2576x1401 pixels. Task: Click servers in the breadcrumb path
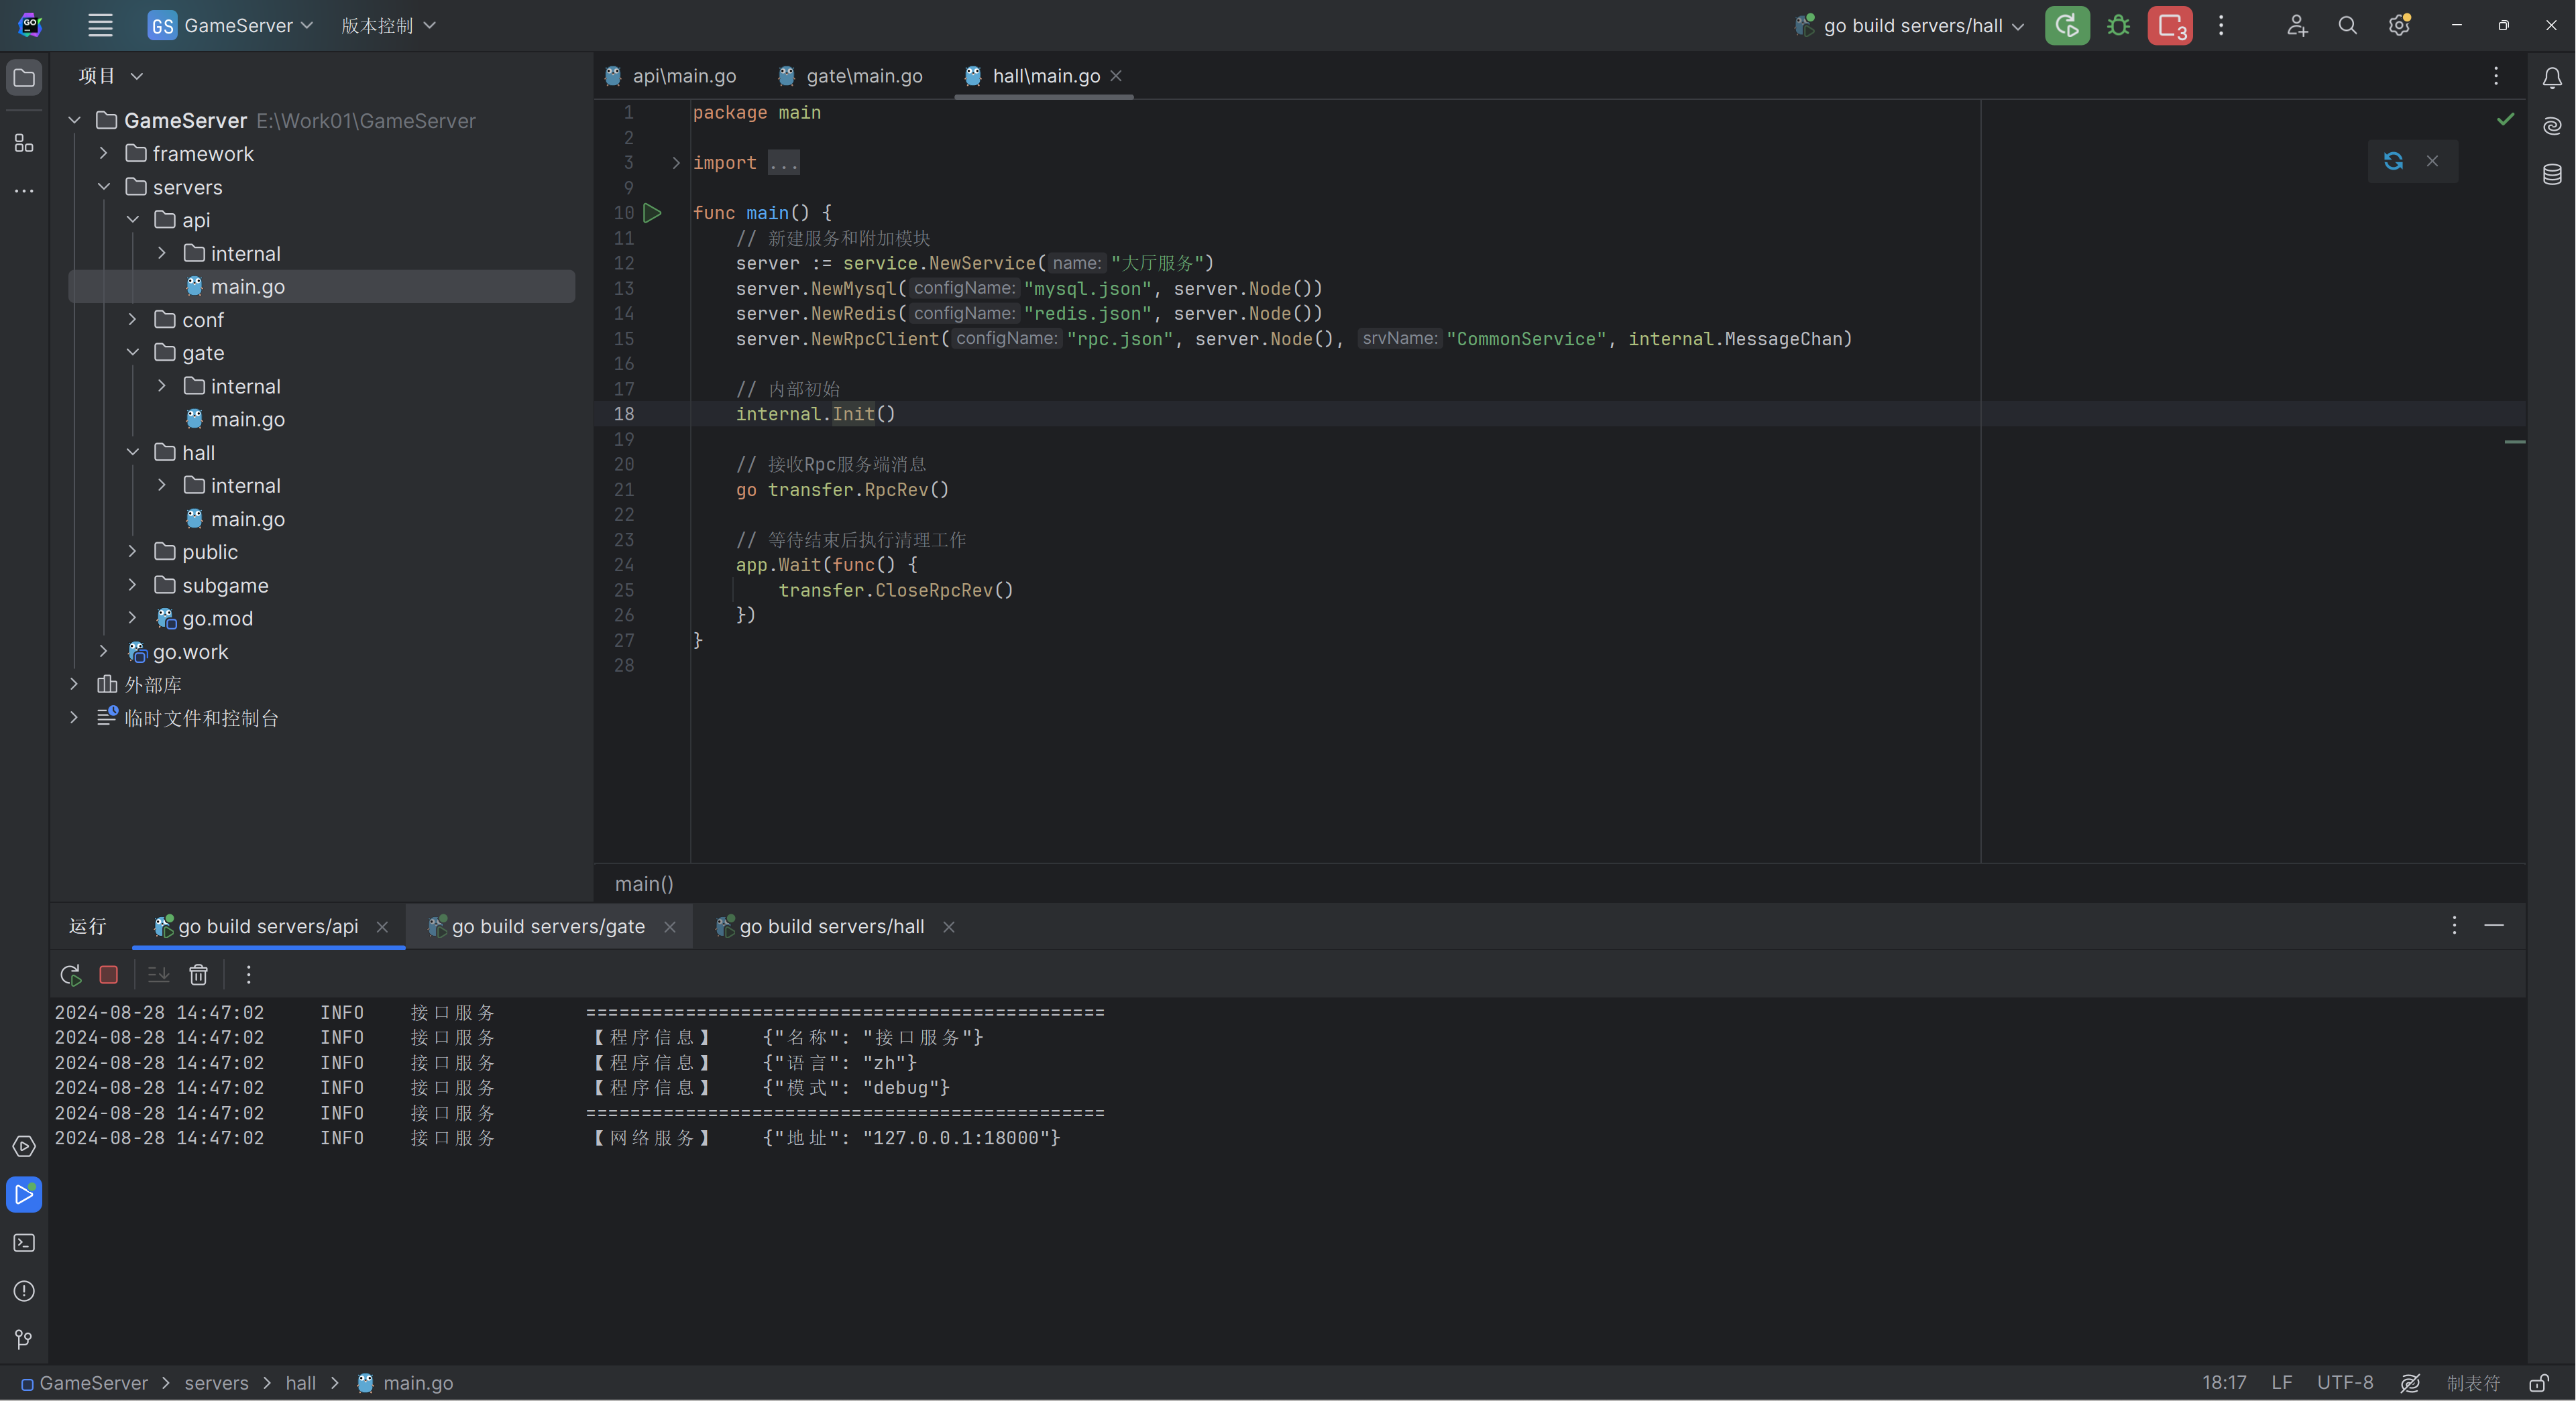216,1383
